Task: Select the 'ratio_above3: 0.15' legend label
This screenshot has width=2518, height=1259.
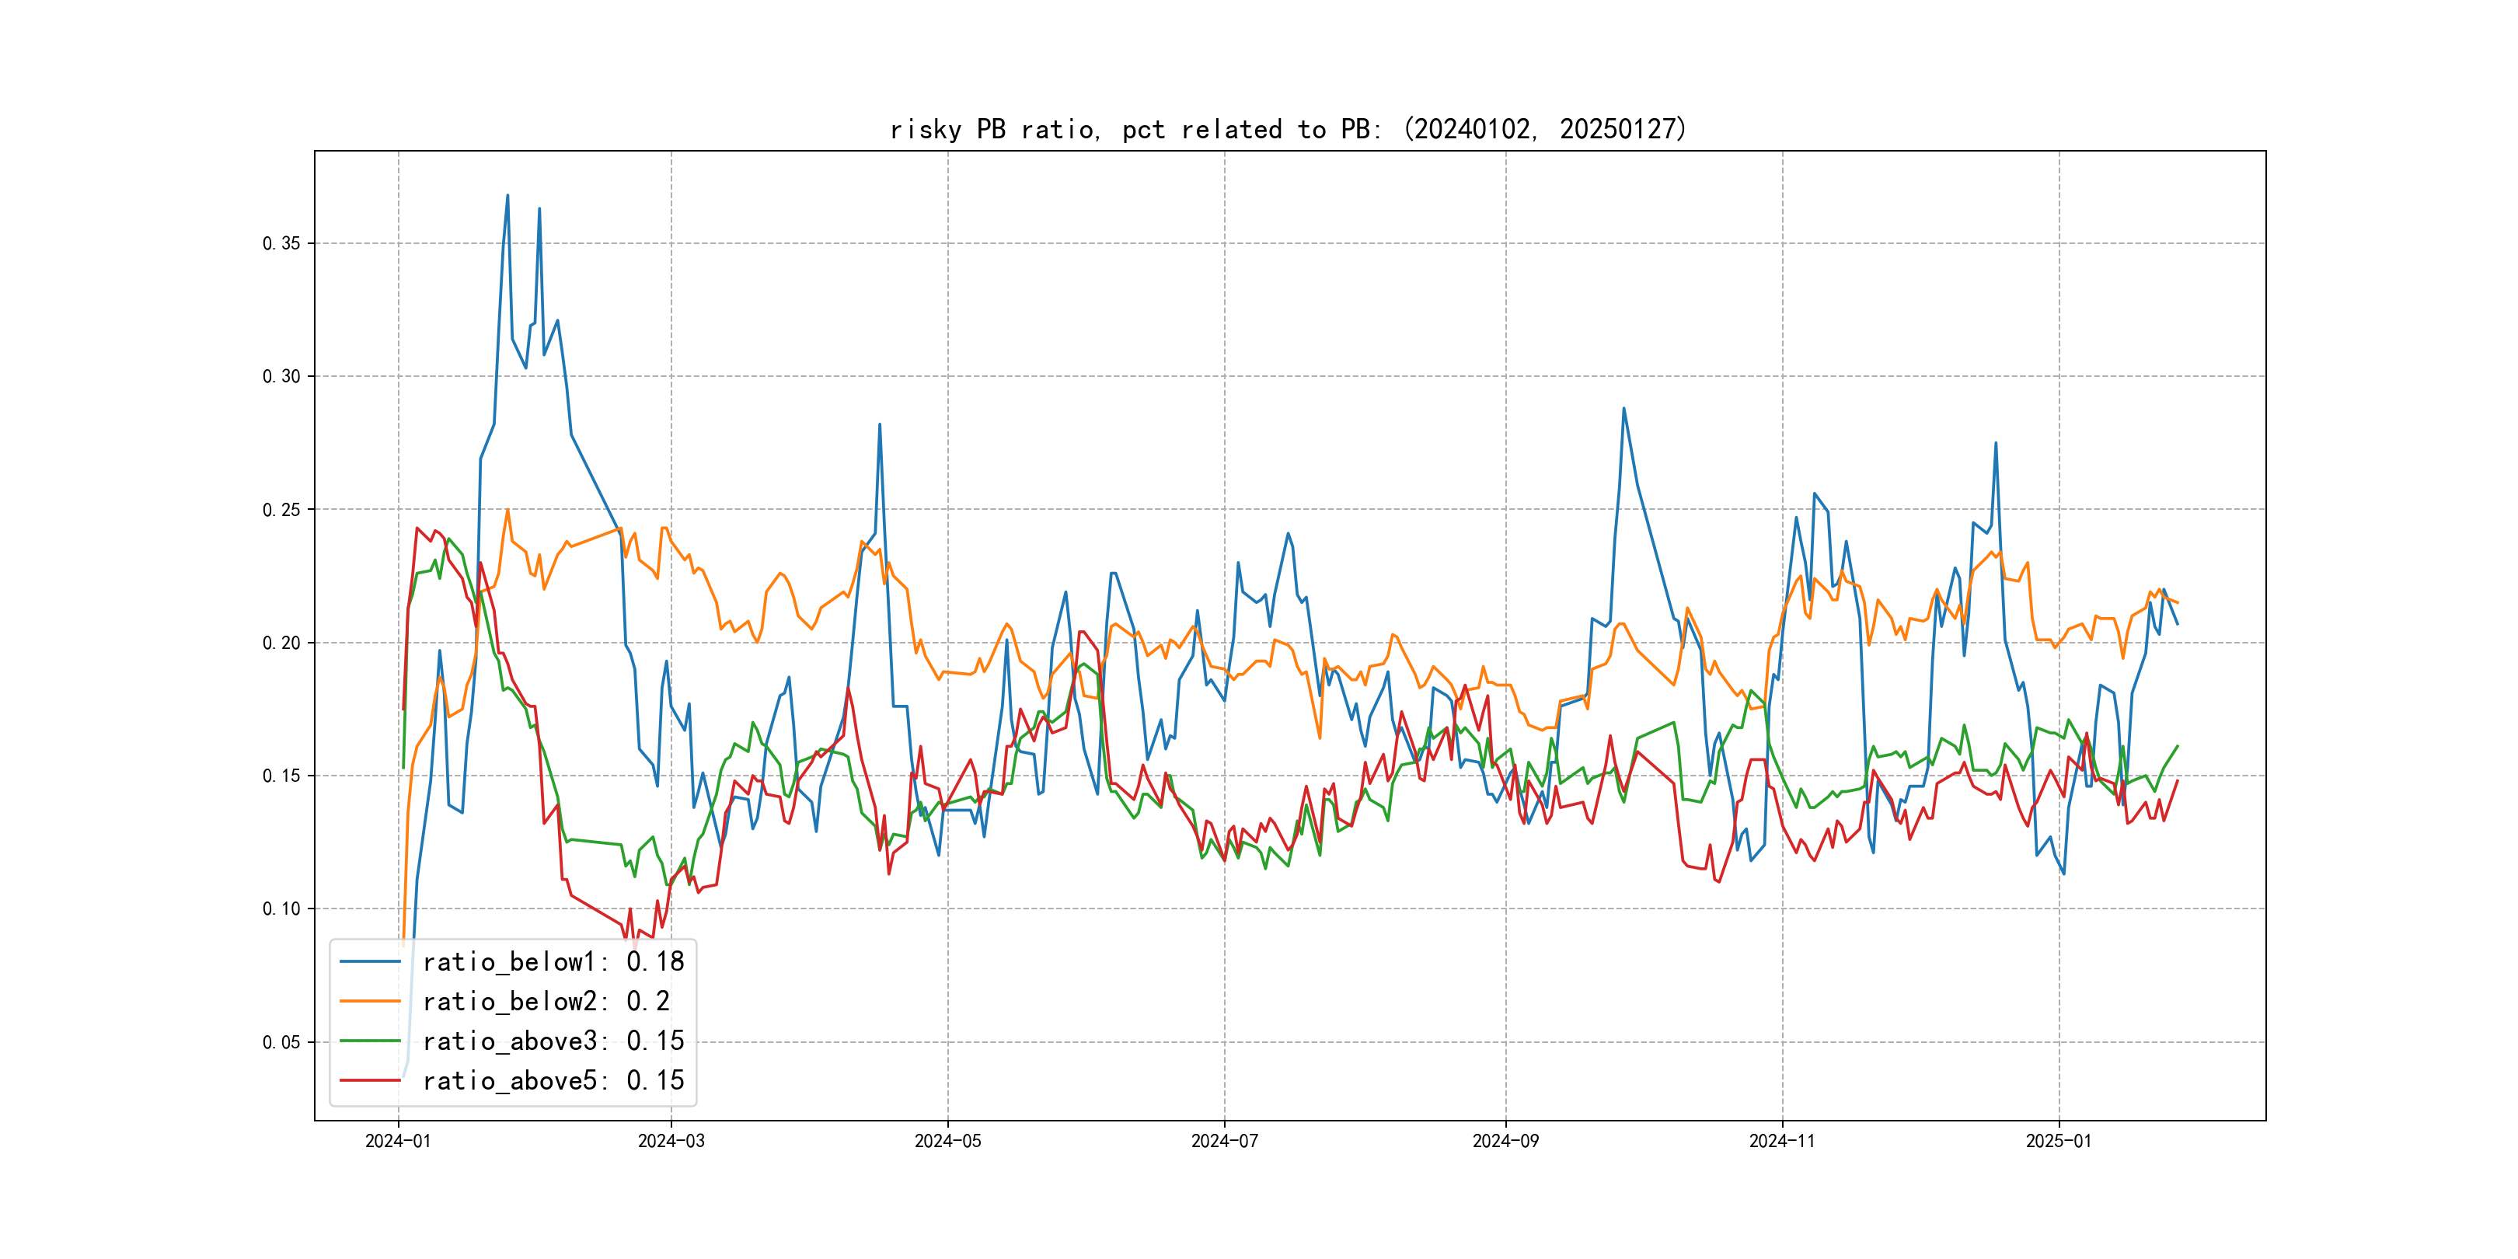Action: (553, 1041)
